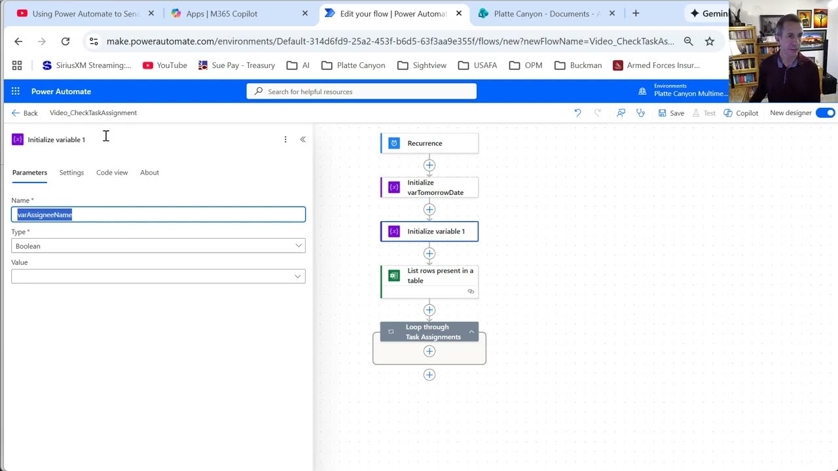Toggle the New designer switch
838x471 pixels.
[x=825, y=113]
